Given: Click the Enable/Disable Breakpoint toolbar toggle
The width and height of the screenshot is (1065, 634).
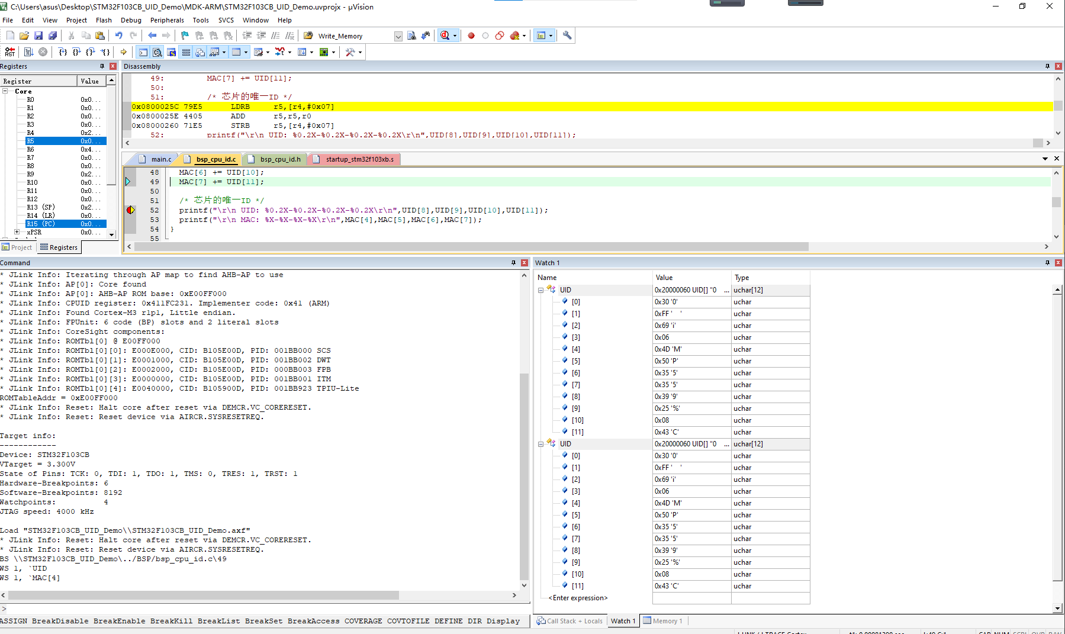Looking at the screenshot, I should pyautogui.click(x=485, y=36).
